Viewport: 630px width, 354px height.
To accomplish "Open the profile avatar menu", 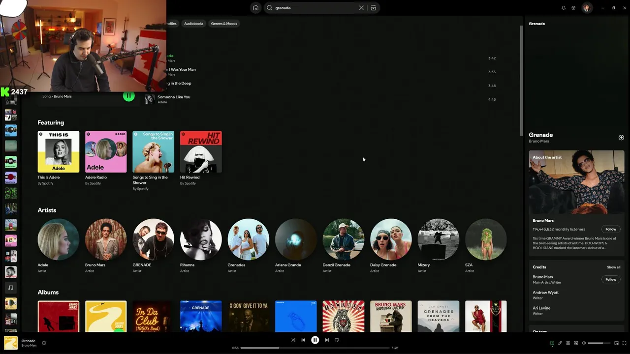I will coord(587,8).
